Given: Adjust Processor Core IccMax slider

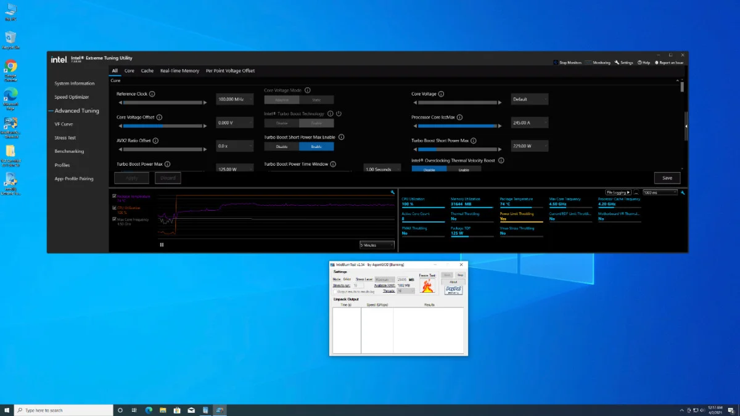Looking at the screenshot, I should pos(456,126).
